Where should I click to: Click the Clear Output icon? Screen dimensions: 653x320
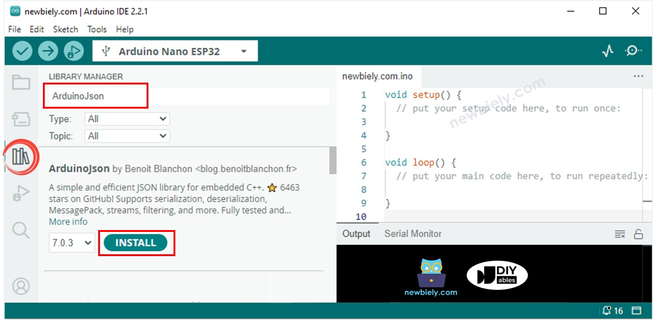pyautogui.click(x=619, y=233)
